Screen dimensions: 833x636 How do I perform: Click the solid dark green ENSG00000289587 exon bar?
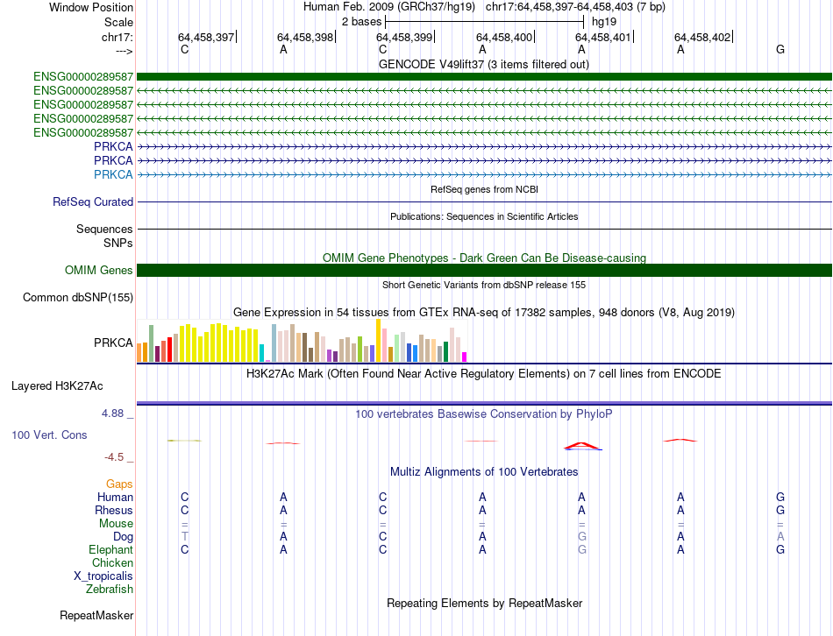coord(484,77)
